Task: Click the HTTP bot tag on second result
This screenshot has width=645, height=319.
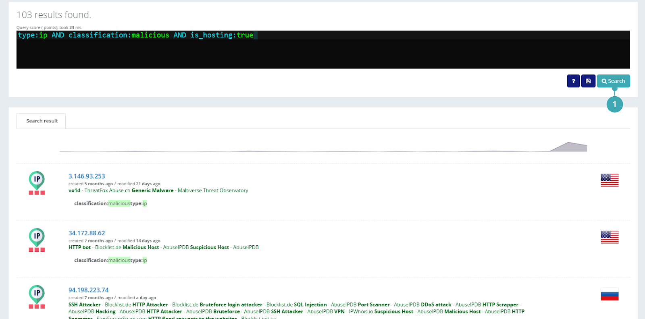Action: pos(79,247)
